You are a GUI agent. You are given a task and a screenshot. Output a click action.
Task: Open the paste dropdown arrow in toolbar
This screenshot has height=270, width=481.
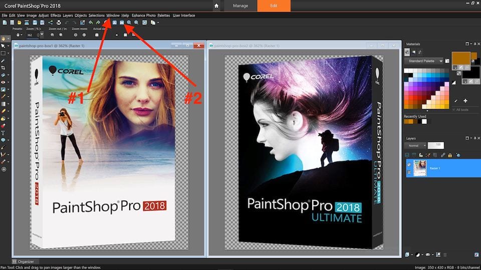(x=158, y=22)
